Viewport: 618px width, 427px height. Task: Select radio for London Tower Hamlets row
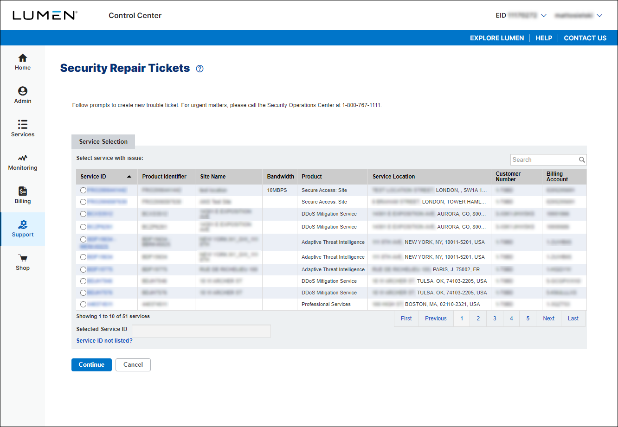pos(83,202)
